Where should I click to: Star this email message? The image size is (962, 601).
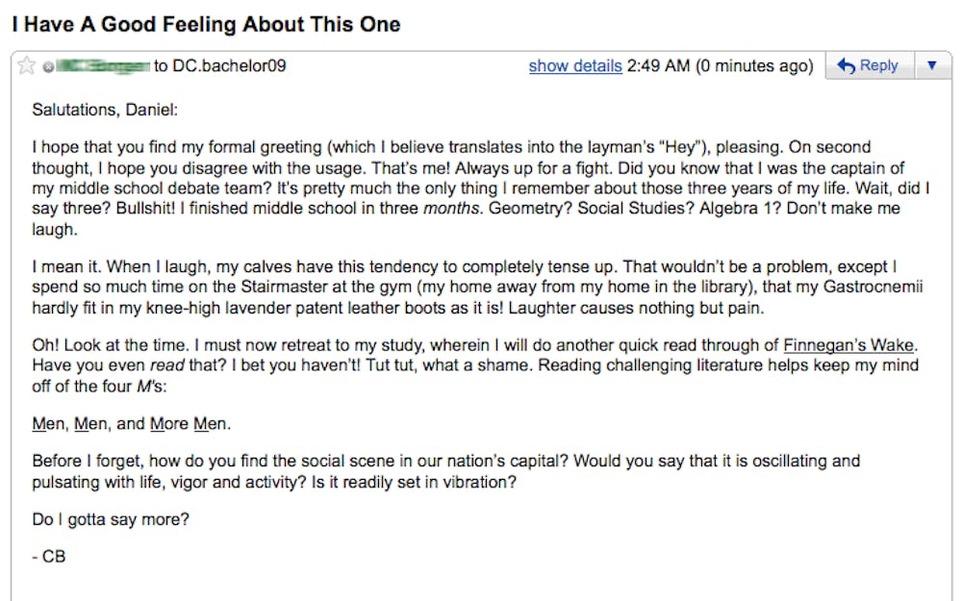coord(27,66)
